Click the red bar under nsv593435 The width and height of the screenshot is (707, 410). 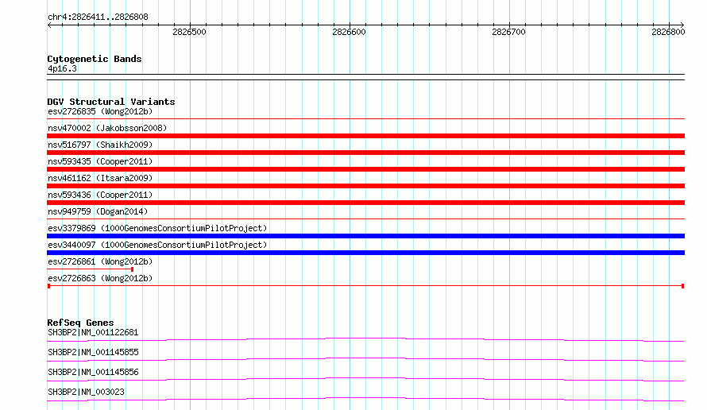[365, 169]
